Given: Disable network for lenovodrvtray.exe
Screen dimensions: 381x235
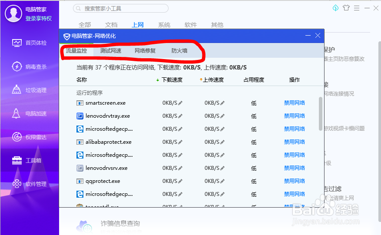Looking at the screenshot, I should [x=295, y=116].
